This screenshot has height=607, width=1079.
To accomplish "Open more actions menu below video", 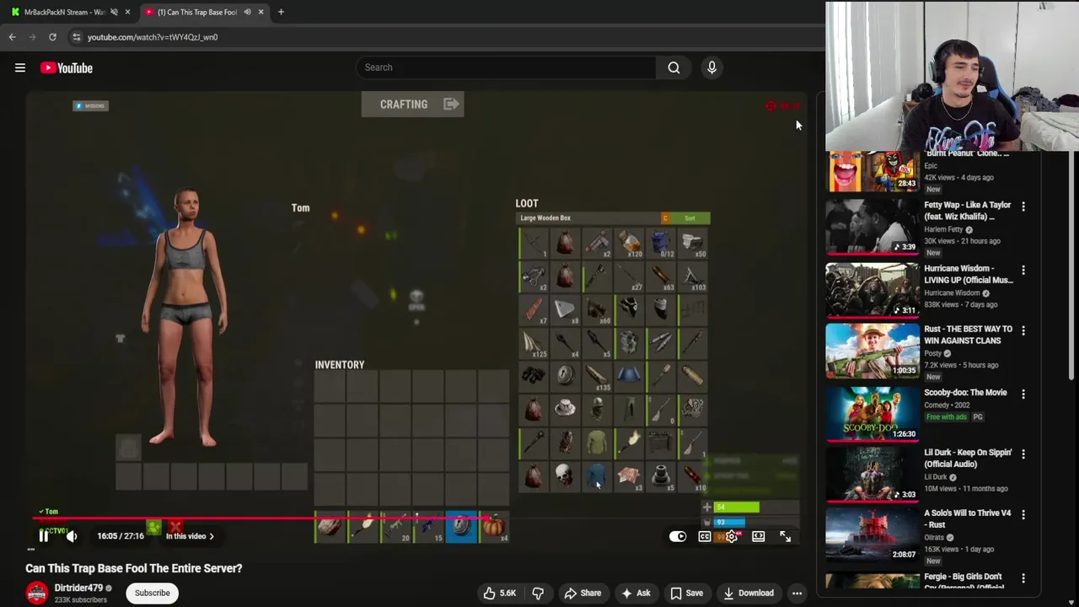I will [797, 593].
